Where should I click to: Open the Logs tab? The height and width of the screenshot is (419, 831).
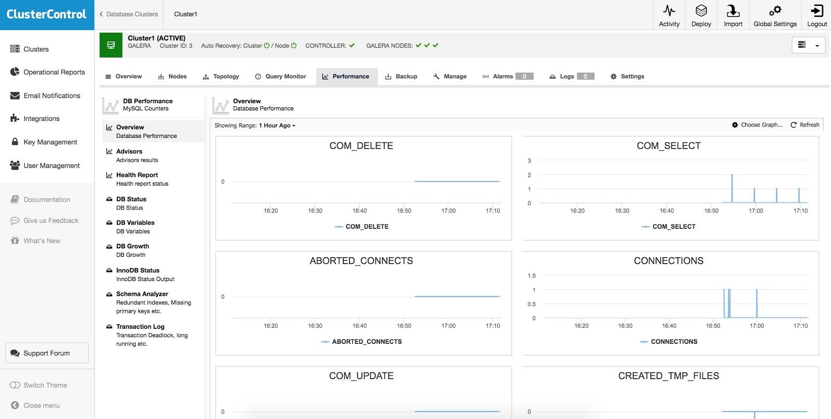tap(572, 76)
